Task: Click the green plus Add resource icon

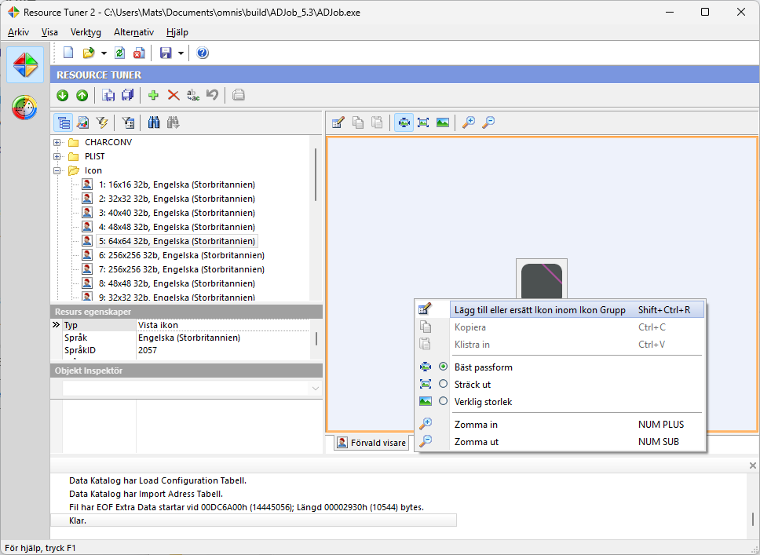Action: pyautogui.click(x=153, y=96)
